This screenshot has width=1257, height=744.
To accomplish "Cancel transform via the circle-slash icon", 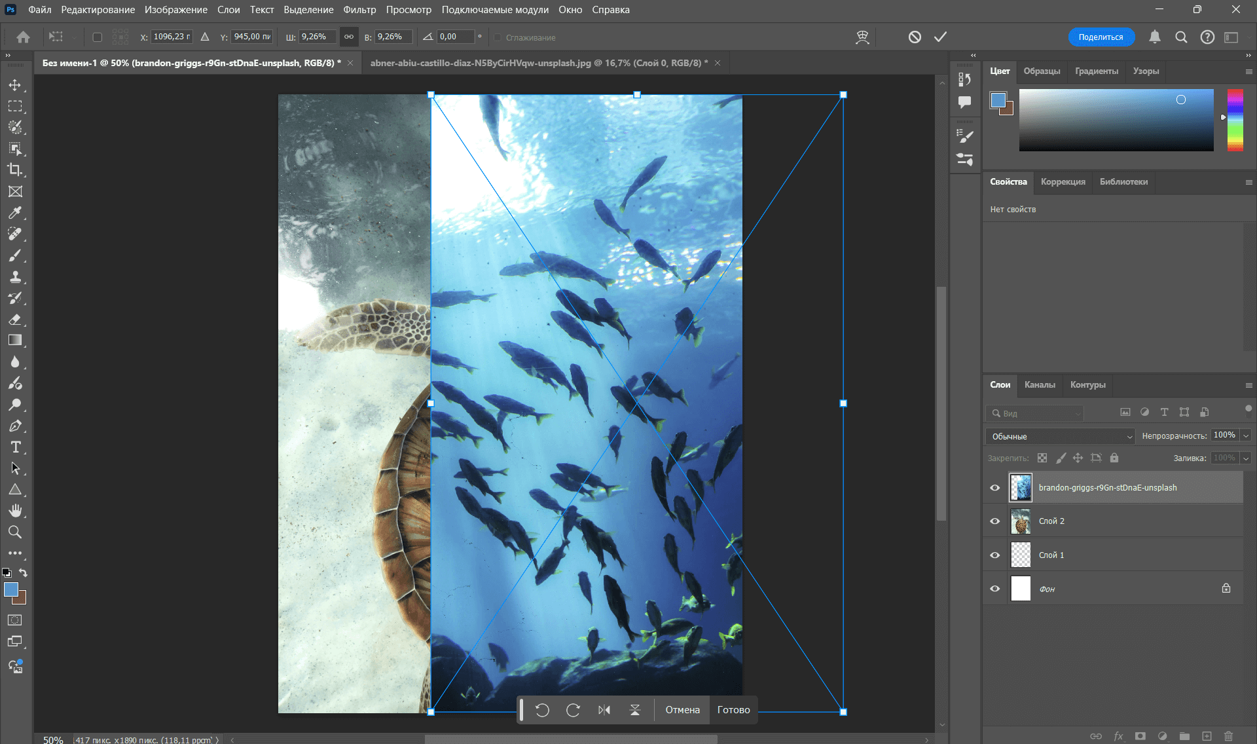I will click(915, 37).
